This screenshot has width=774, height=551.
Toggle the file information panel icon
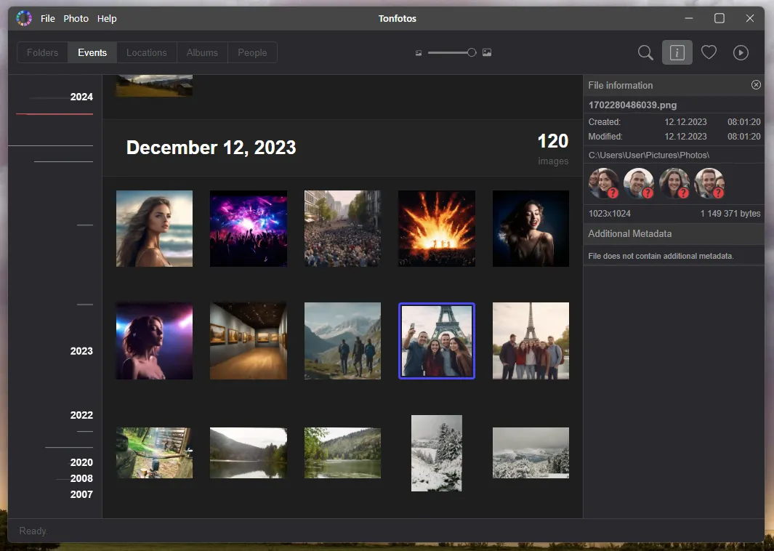coord(677,52)
